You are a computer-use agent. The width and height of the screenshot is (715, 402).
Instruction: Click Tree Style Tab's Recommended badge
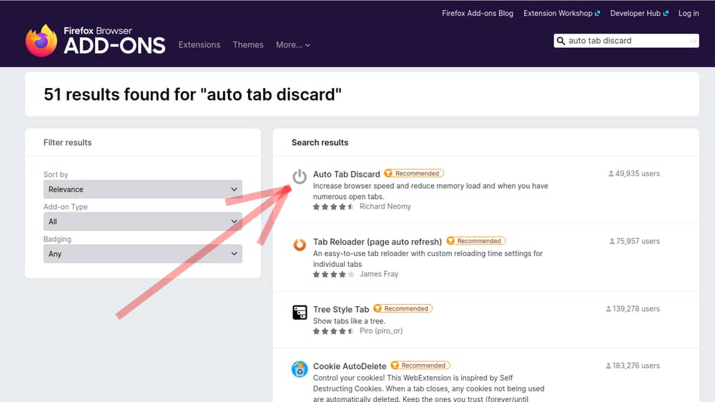403,308
